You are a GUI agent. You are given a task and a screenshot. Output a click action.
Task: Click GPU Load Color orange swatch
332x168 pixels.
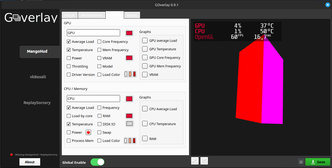tap(130, 75)
